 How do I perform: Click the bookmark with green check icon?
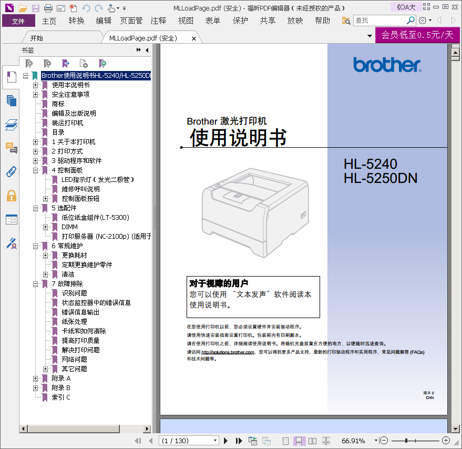tap(102, 64)
